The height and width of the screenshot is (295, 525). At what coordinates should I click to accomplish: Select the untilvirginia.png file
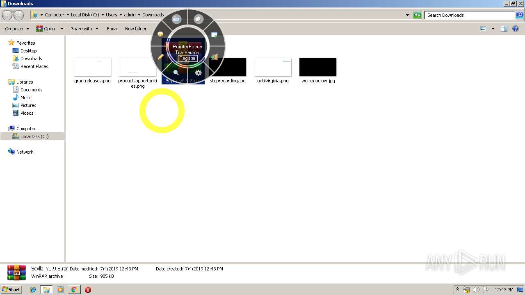273,70
